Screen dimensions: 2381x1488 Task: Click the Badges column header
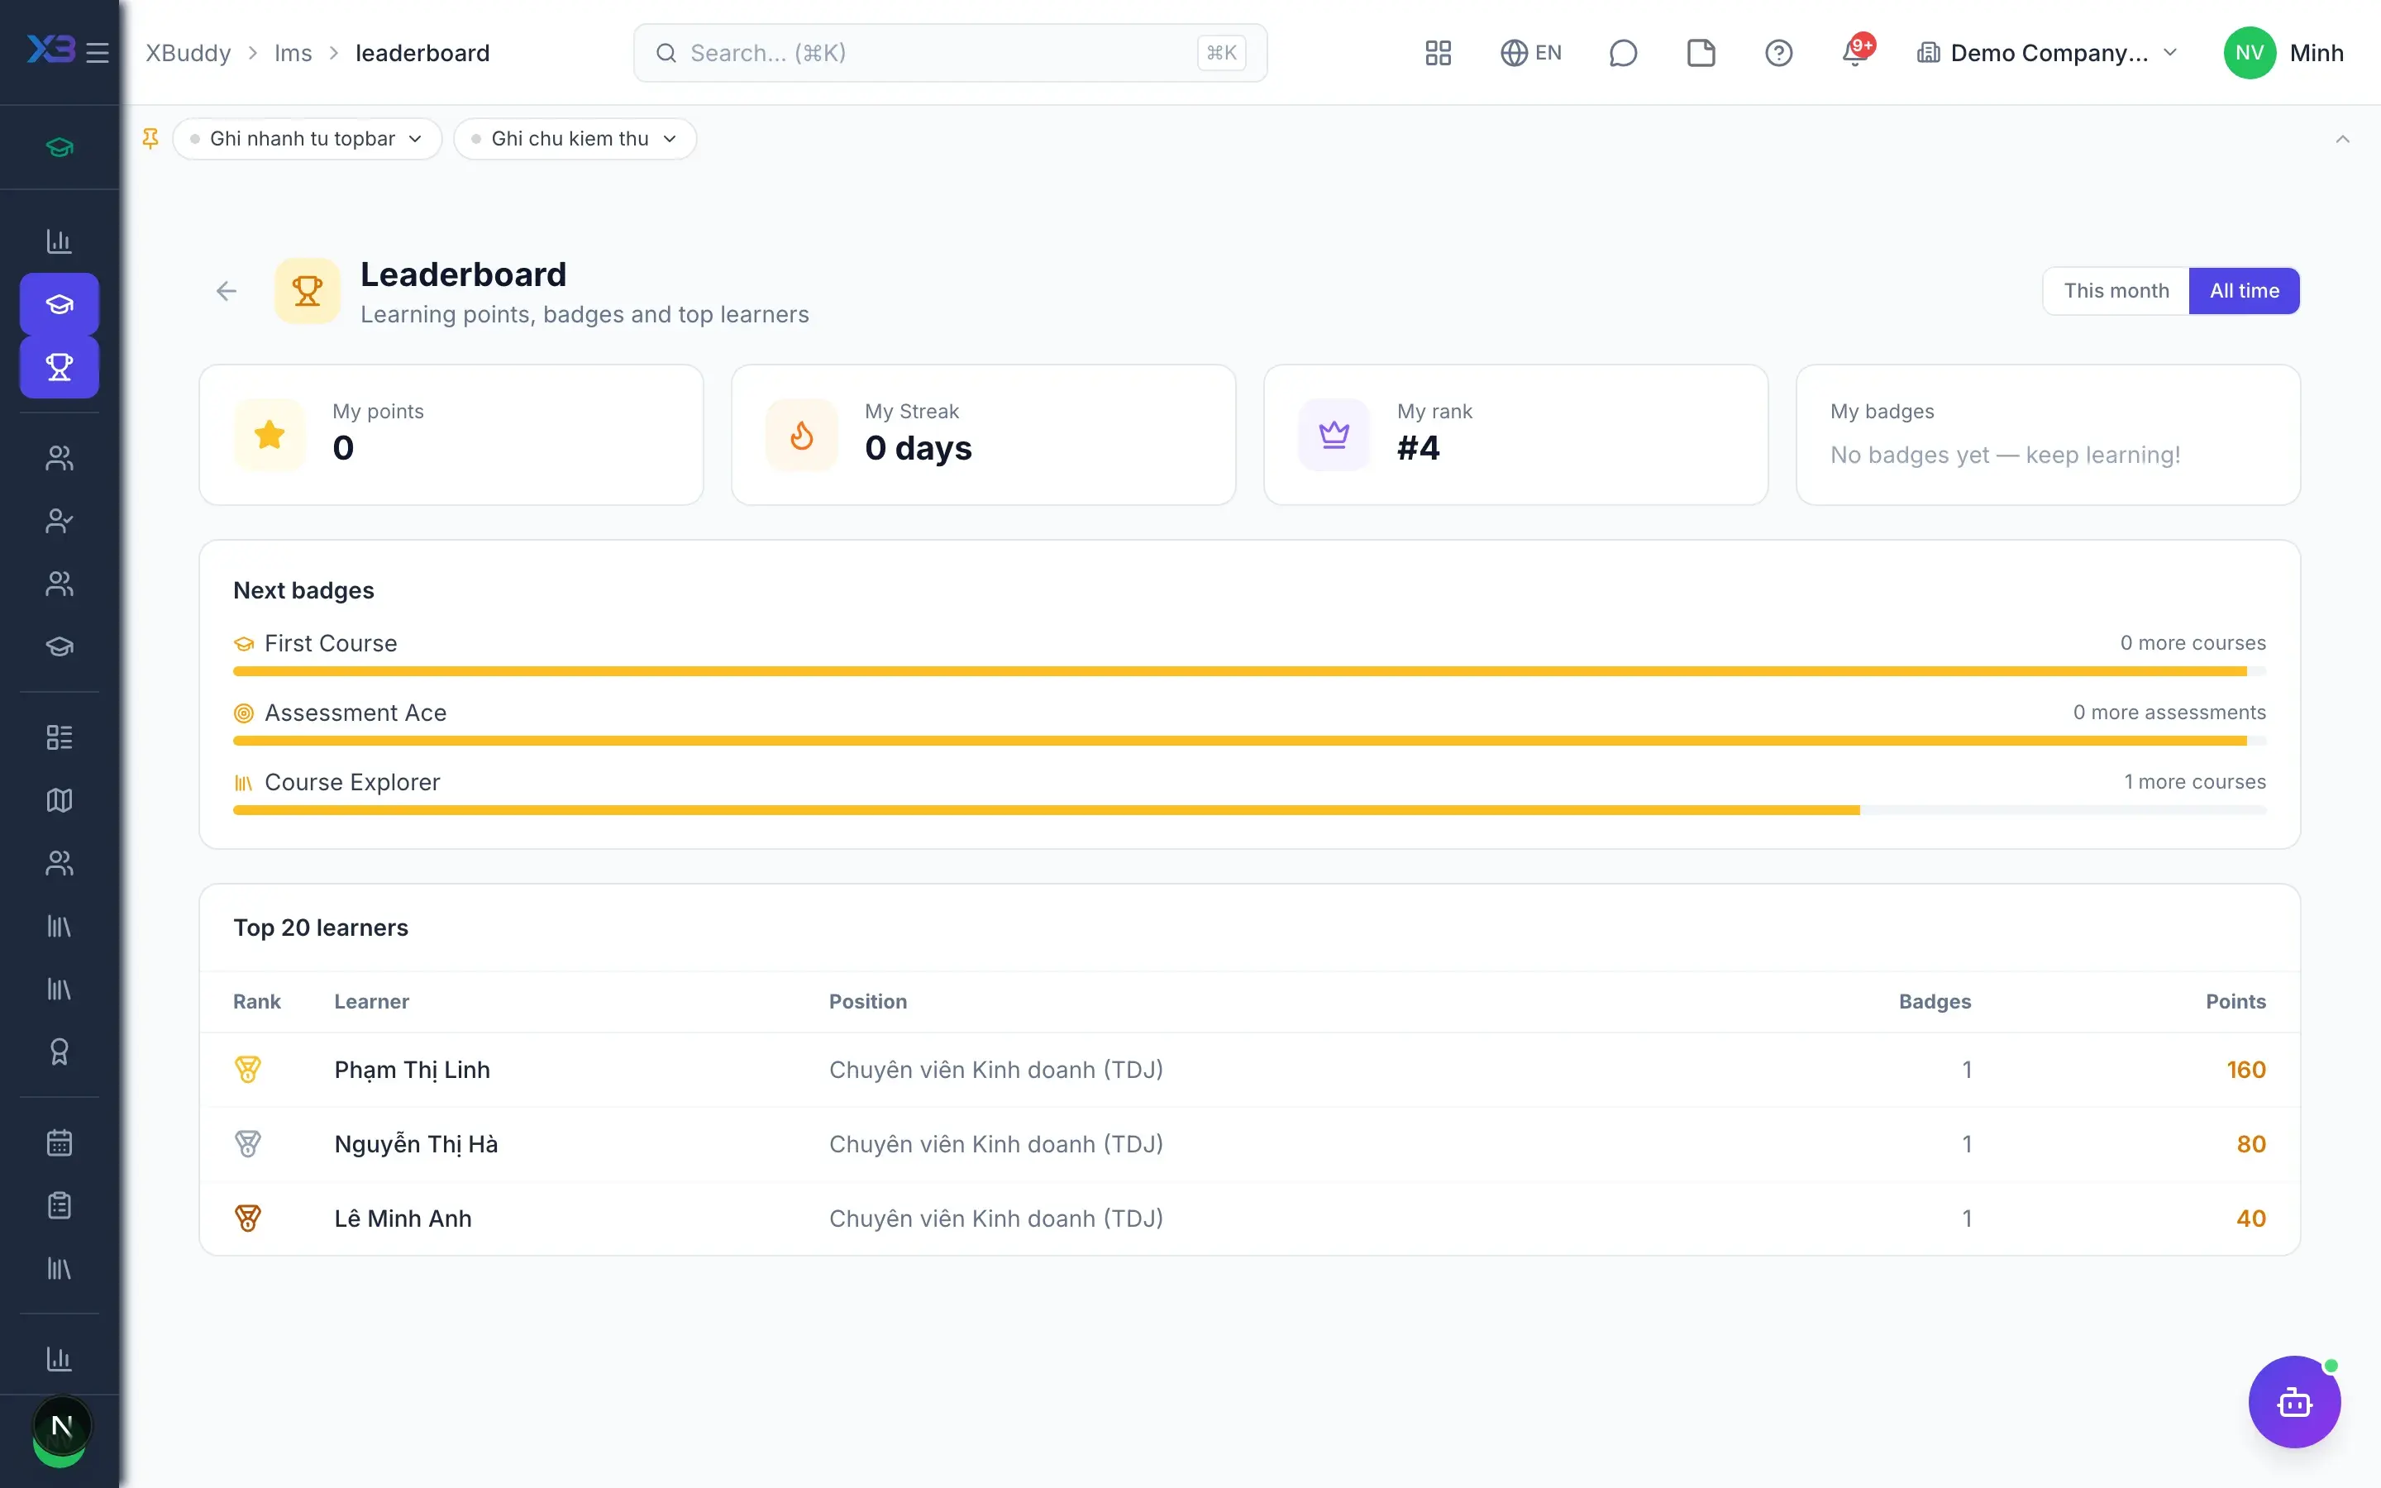pos(1935,1002)
